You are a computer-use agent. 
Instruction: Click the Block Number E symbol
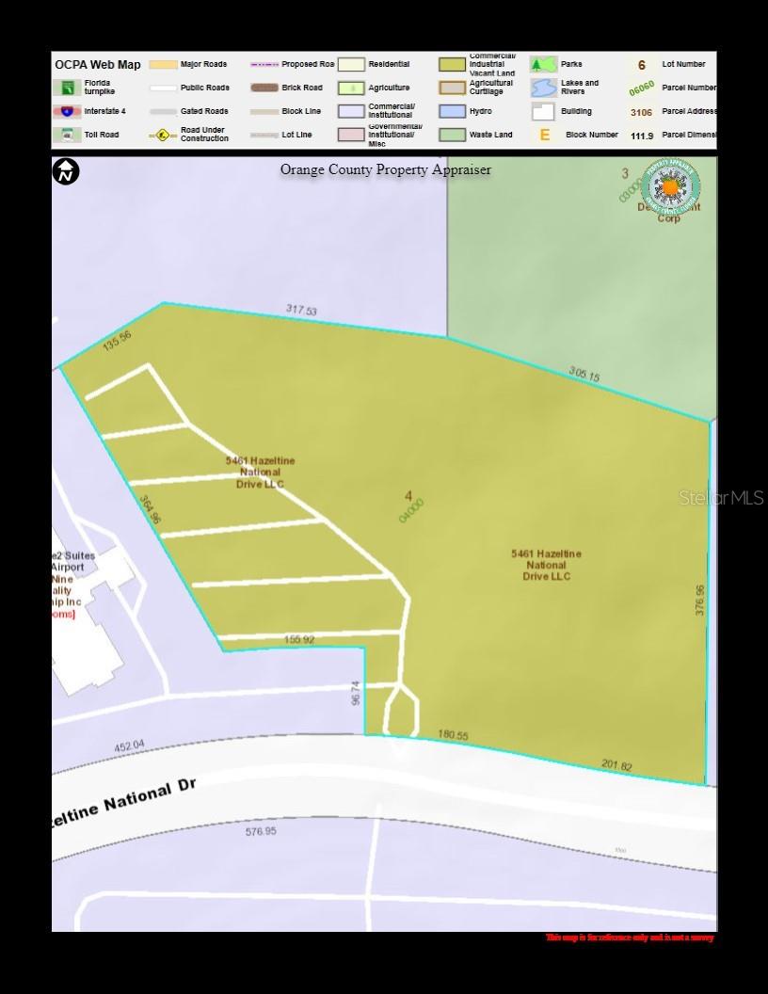(544, 135)
